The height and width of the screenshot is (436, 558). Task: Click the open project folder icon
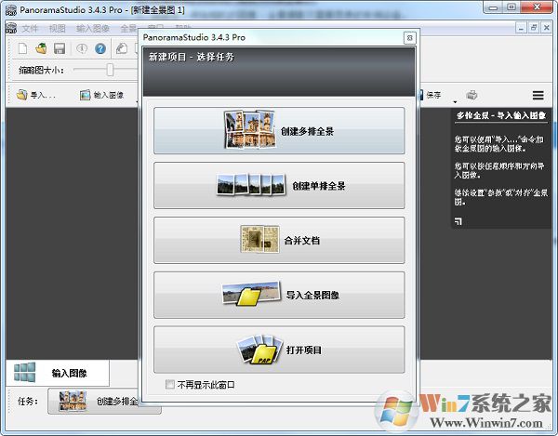(x=41, y=48)
